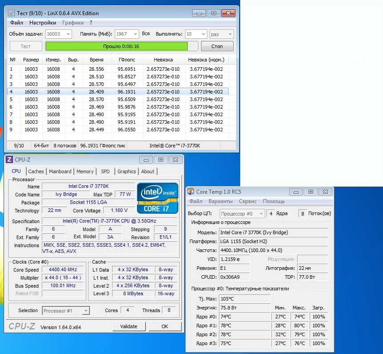This screenshot has height=354, width=383.
Task: Close the Core Temp window
Action: tap(325, 192)
